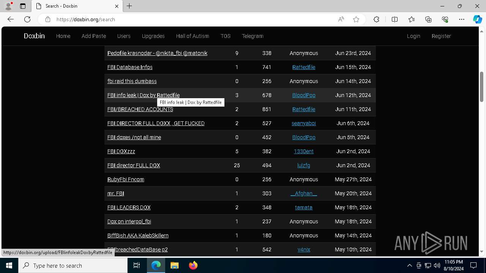Open the notification center
The height and width of the screenshot is (273, 486).
pyautogui.click(x=473, y=265)
